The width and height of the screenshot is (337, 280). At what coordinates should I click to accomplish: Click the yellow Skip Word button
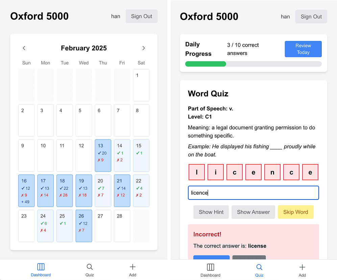(x=295, y=212)
